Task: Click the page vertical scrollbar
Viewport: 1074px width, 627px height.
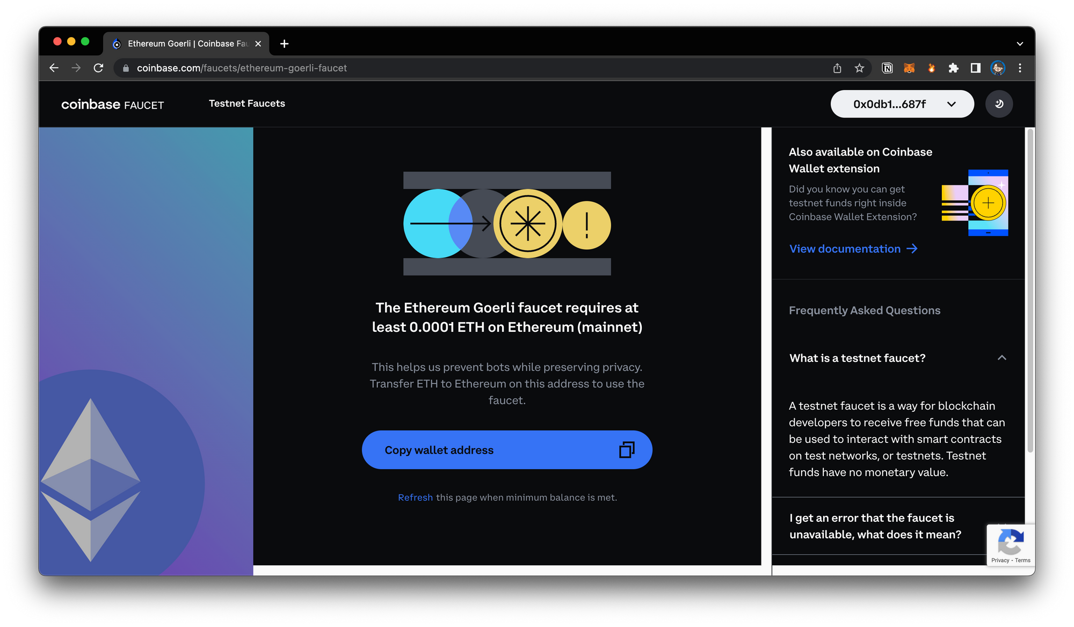Action: (1030, 290)
